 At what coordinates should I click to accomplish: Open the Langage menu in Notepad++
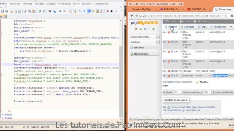pyautogui.click(x=51, y=4)
